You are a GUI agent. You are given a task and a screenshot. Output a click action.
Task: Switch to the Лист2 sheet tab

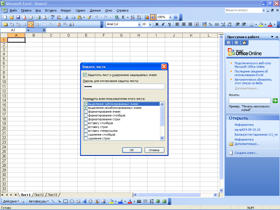point(39,195)
